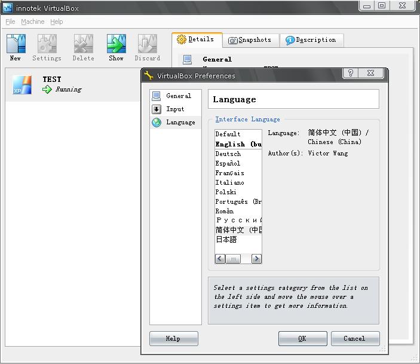Screen dimensions: 420x364
Task: Select Polski in the language list
Action: pyautogui.click(x=238, y=192)
